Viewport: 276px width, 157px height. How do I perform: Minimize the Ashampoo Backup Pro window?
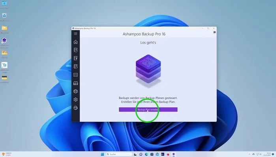click(x=202, y=28)
